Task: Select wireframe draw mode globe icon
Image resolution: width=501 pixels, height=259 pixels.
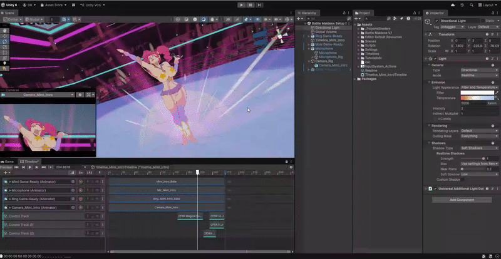Action: tap(178, 19)
